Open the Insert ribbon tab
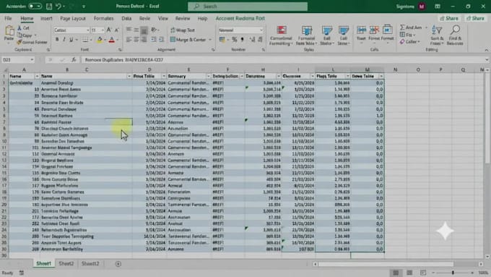This screenshot has height=277, width=491. [x=46, y=19]
